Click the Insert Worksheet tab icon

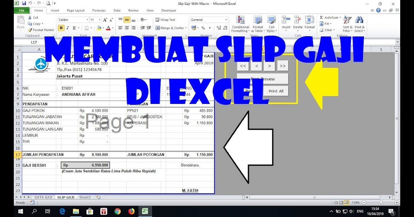point(98,197)
